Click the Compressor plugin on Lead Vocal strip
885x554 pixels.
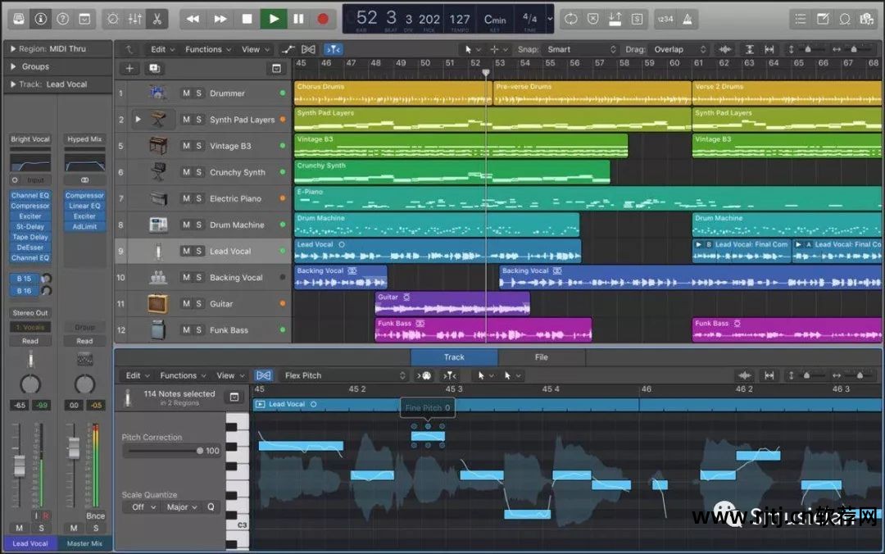point(30,206)
